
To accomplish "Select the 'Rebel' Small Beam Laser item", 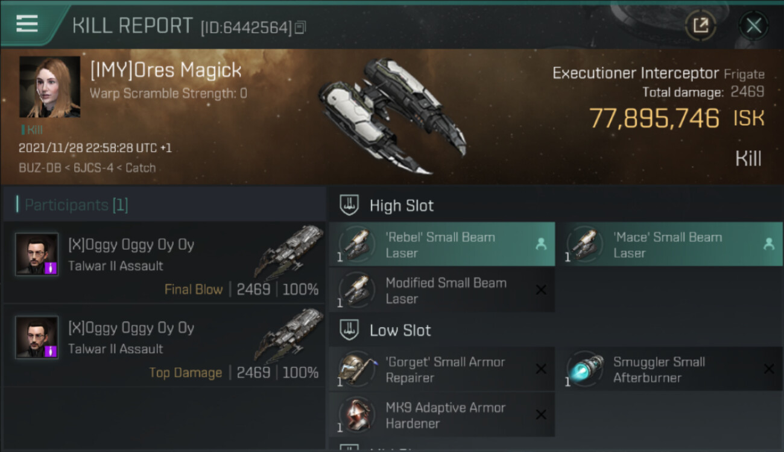I will click(441, 245).
